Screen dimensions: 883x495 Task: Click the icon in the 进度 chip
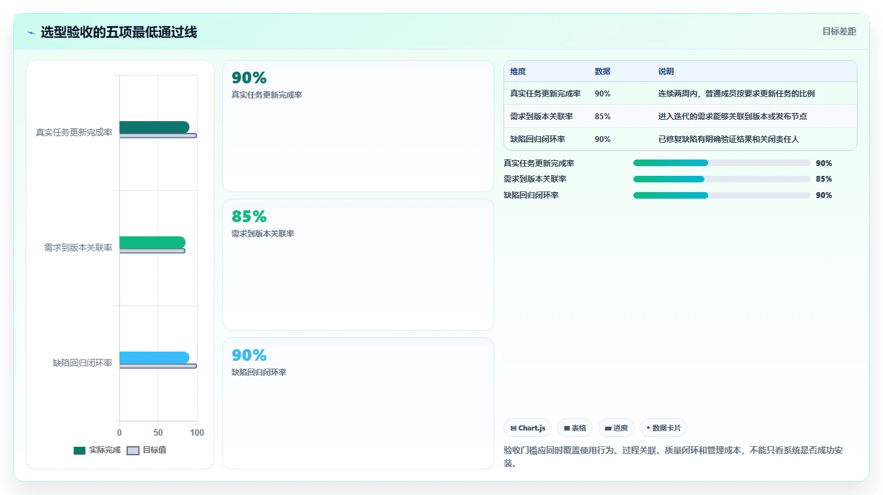608,429
